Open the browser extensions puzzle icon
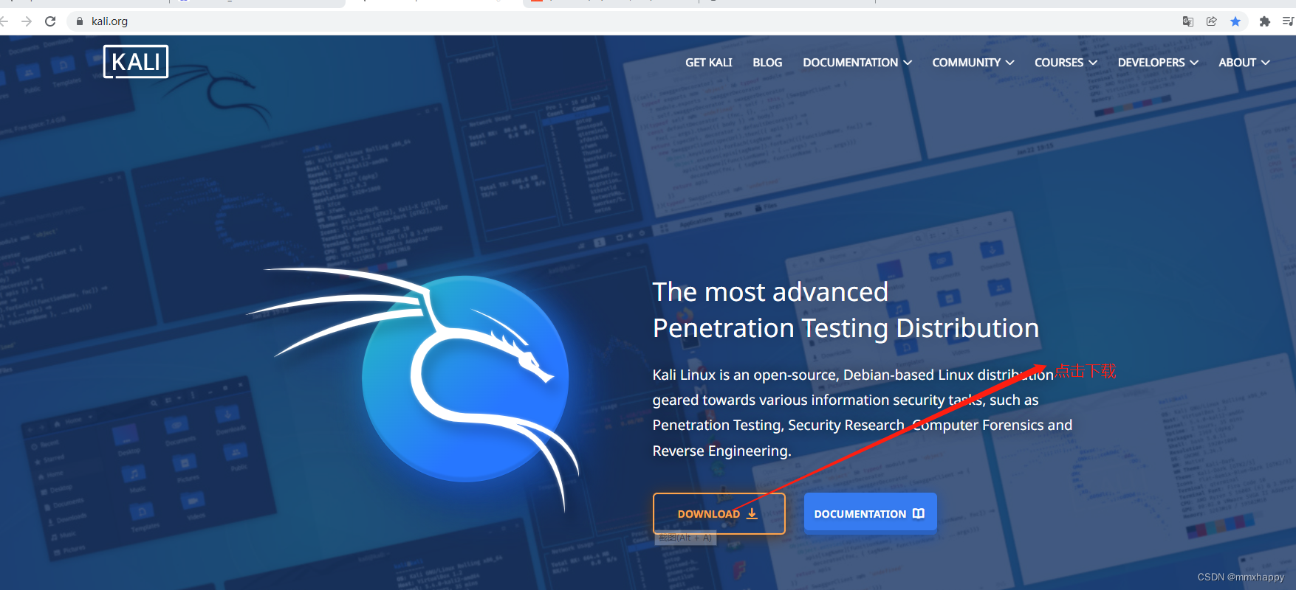Viewport: 1296px width, 590px height. click(x=1265, y=21)
